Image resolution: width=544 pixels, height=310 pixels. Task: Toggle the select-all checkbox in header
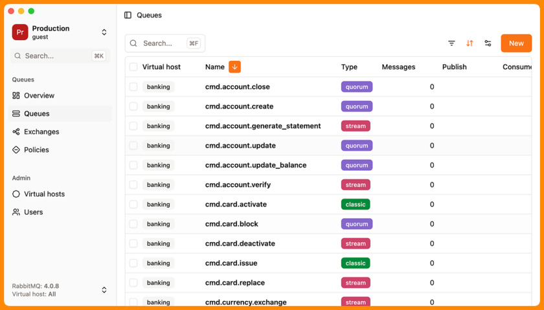pos(133,67)
